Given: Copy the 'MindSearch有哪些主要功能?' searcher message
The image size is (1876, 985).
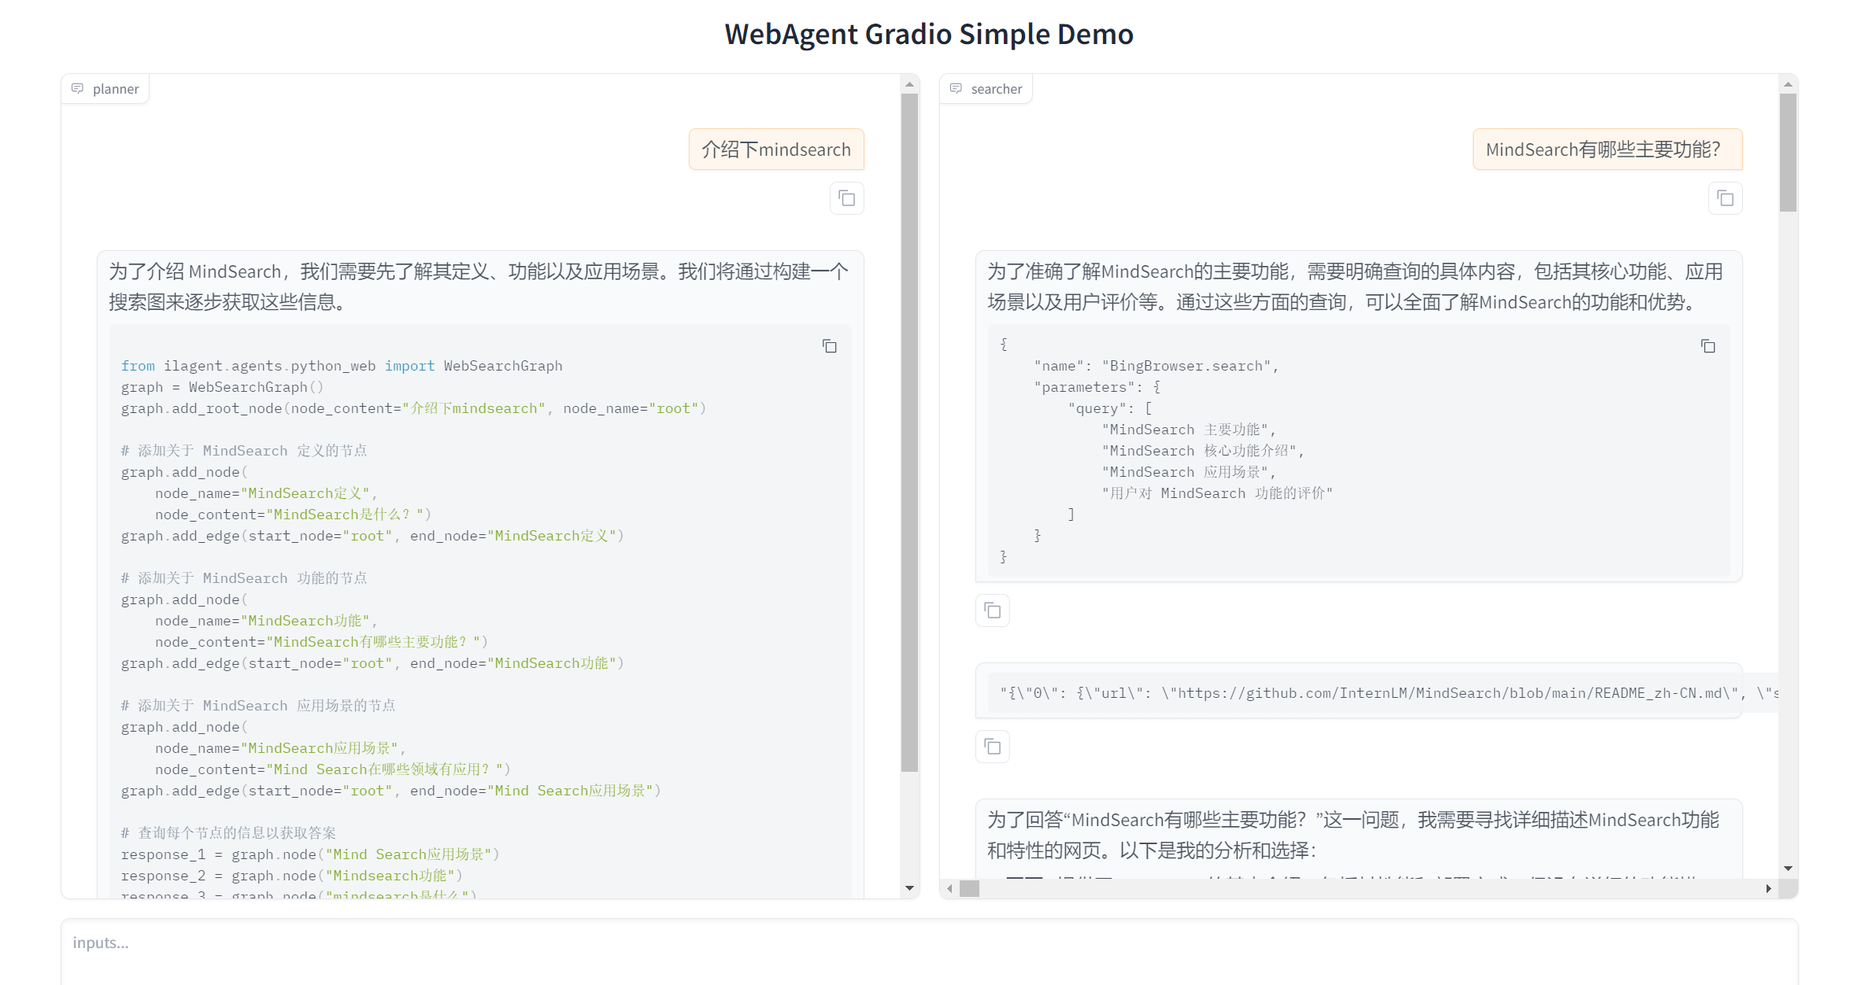Looking at the screenshot, I should coord(1726,198).
